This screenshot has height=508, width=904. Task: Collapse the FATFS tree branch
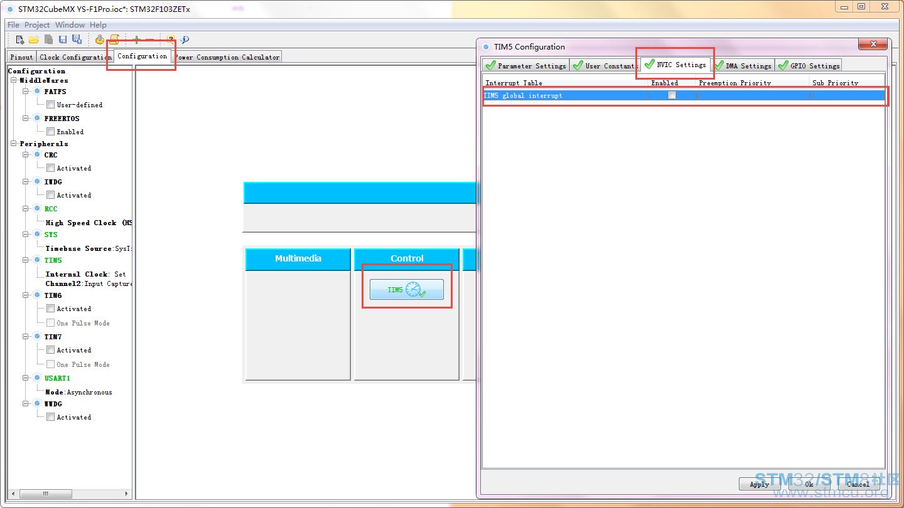[x=26, y=92]
